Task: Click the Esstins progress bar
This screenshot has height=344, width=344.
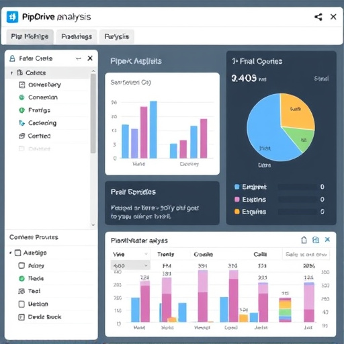Action: [x=297, y=200]
